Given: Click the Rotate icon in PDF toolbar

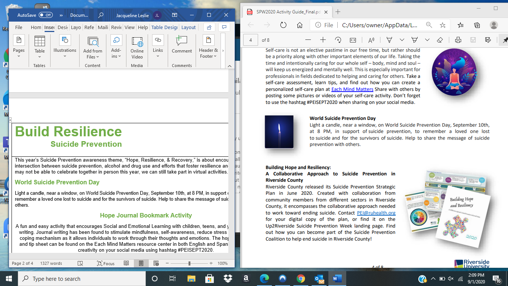Looking at the screenshot, I should 338,40.
